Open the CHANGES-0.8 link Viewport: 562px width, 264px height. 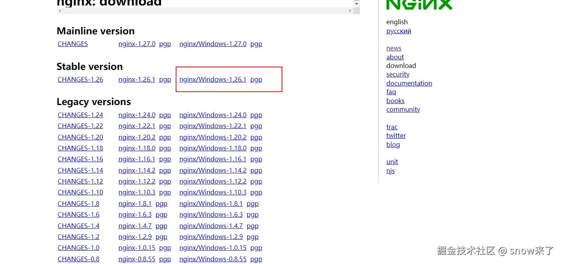79,259
